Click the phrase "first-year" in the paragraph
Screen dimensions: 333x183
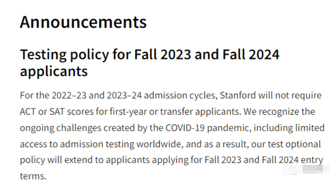click(128, 112)
